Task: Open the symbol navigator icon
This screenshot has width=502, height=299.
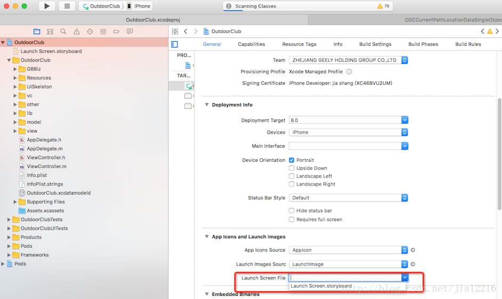Action: click(x=50, y=31)
